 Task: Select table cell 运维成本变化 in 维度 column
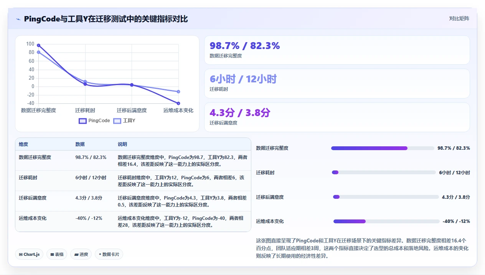click(33, 218)
